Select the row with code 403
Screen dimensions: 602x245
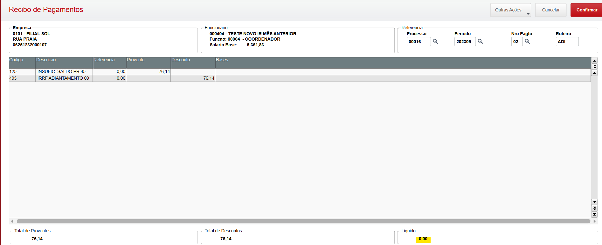coord(300,78)
